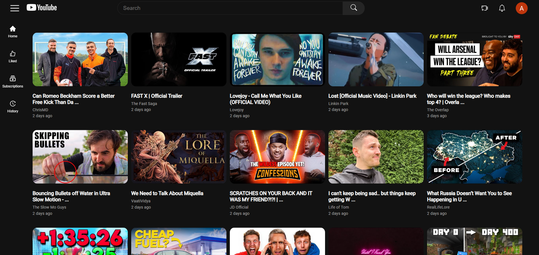Image resolution: width=539 pixels, height=255 pixels.
Task: Click the YouTube logo
Action: (x=42, y=8)
